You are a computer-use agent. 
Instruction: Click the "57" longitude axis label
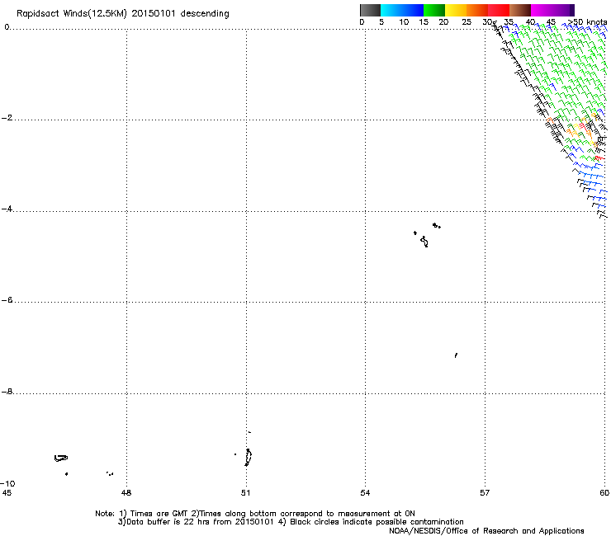(485, 493)
